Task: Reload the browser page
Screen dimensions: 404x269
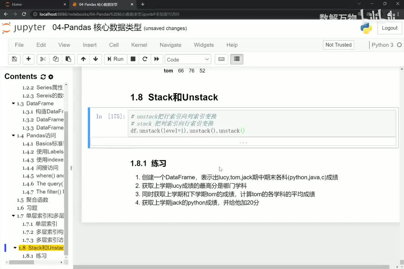Action: [x=24, y=14]
